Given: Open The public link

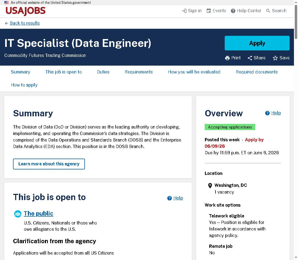Looking at the screenshot, I should point(38,214).
